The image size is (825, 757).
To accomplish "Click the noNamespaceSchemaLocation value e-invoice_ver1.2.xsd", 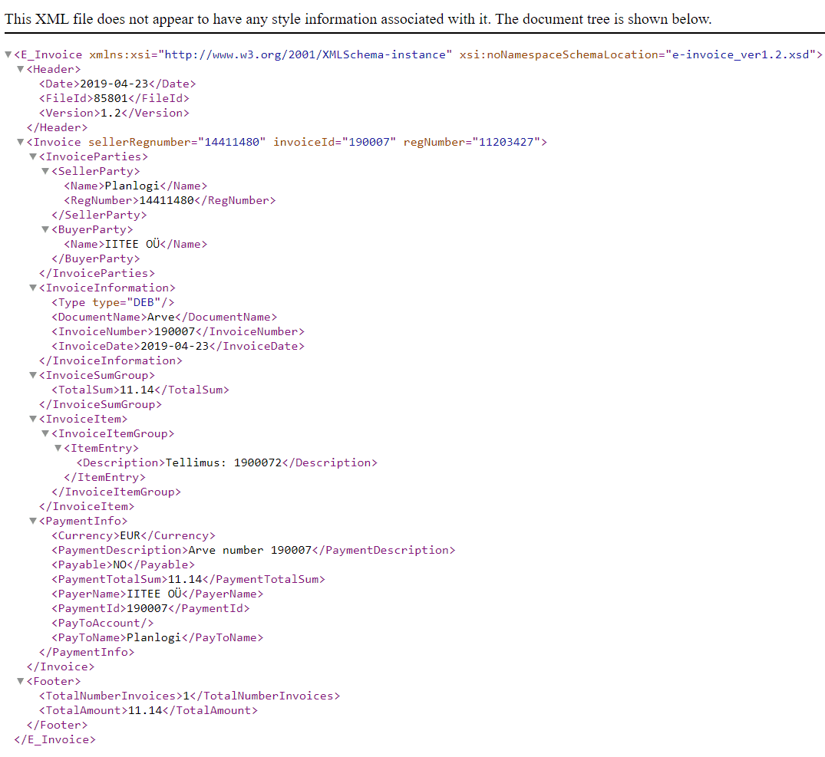I will (x=741, y=54).
